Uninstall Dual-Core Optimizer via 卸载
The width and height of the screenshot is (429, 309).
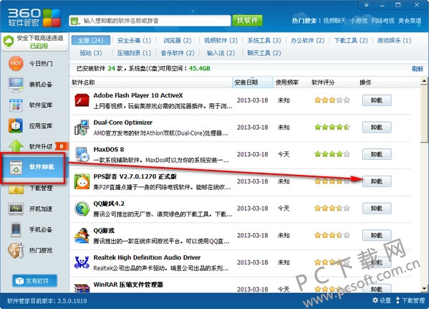pos(377,128)
